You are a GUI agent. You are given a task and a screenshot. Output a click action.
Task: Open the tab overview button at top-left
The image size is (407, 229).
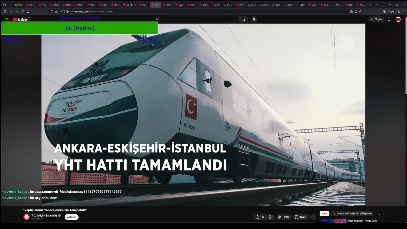click(4, 5)
